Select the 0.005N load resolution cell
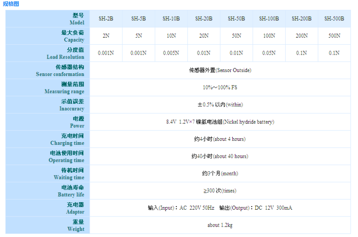 click(x=171, y=53)
